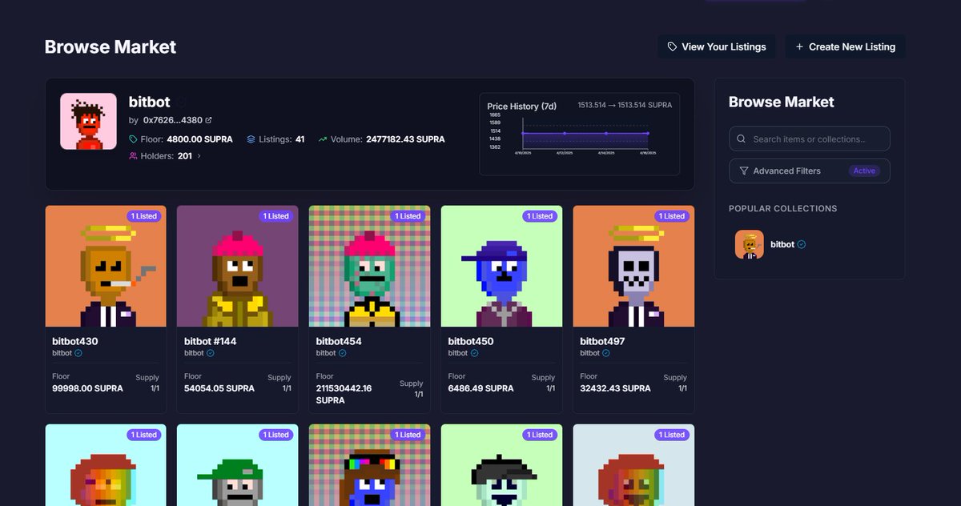Click the Listings stack icon
The height and width of the screenshot is (506, 961).
click(x=251, y=139)
